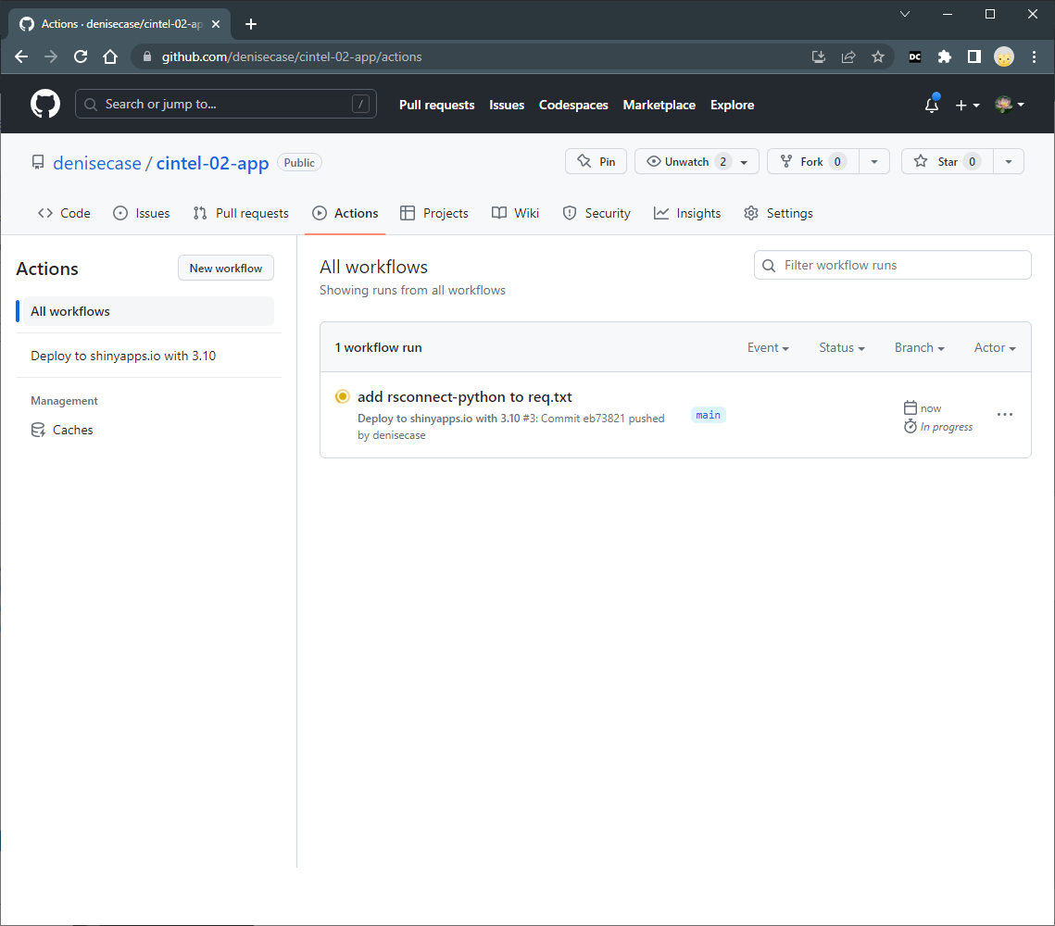
Task: Open the user avatar menu
Action: pos(1010,105)
